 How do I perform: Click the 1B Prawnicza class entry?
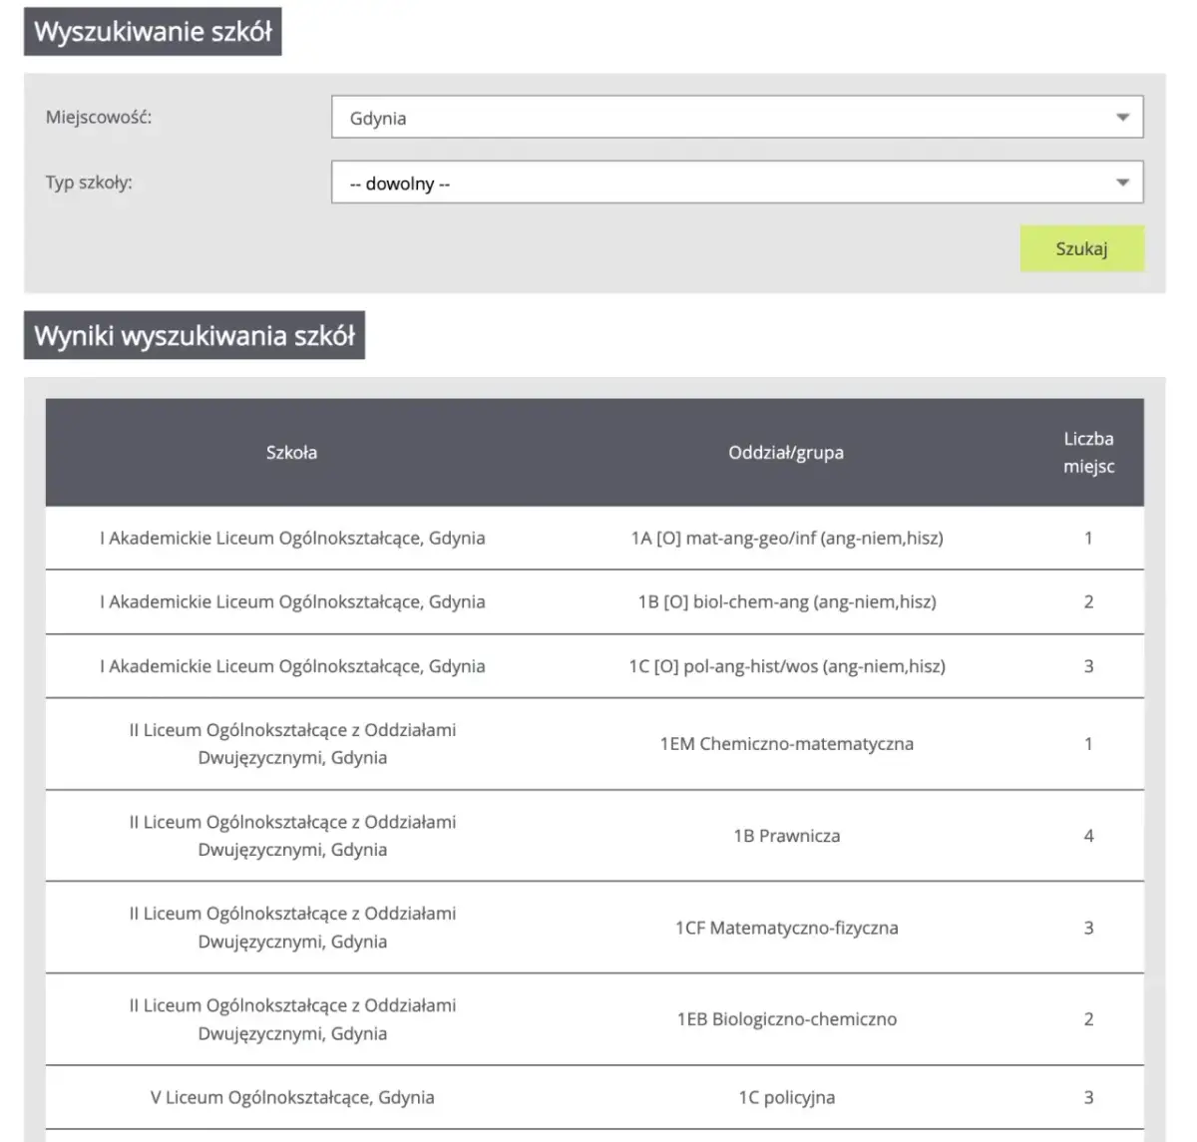coord(786,836)
